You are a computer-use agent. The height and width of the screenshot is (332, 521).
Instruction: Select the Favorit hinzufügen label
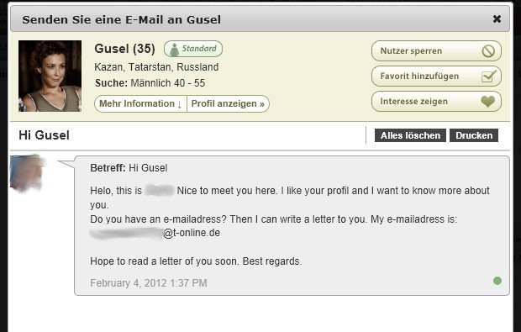pos(419,76)
